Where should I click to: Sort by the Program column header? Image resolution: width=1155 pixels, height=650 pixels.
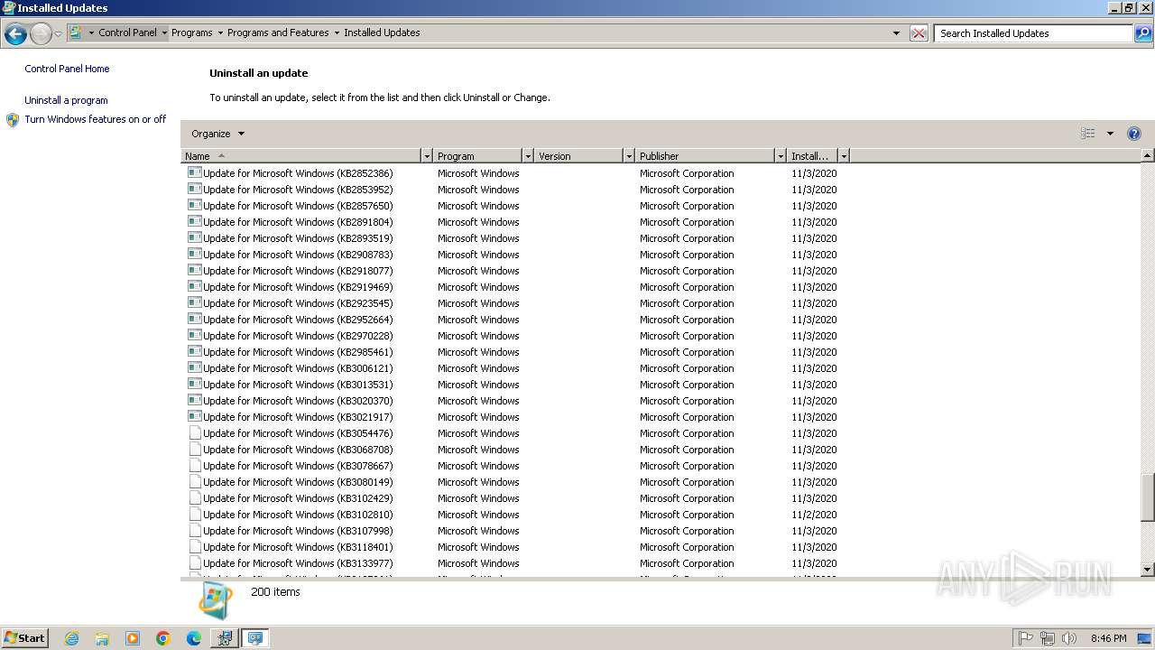pos(477,156)
